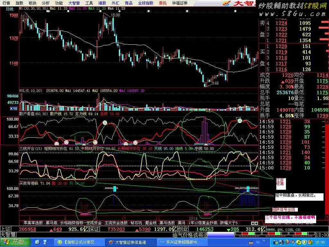Image resolution: width=329 pixels, height=247 pixels.
Task: Click the smiley face near the 66.67 peak
Action: 105,123
